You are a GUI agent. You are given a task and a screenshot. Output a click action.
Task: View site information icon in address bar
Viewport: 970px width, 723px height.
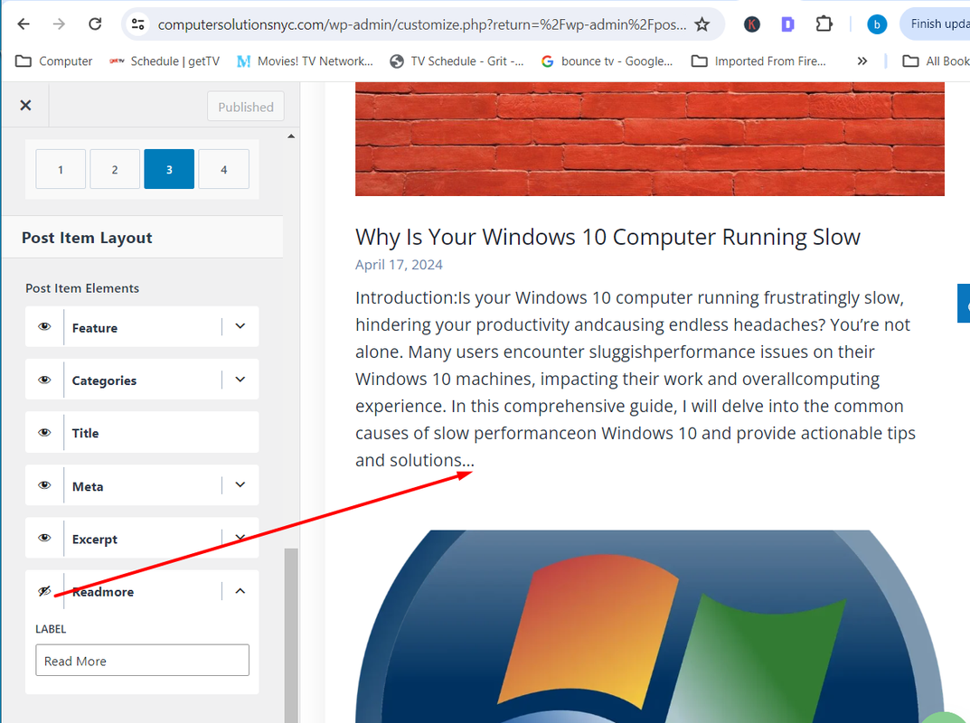pos(137,24)
